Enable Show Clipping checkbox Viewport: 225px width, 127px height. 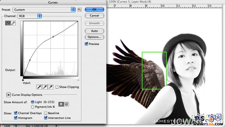click(57, 87)
